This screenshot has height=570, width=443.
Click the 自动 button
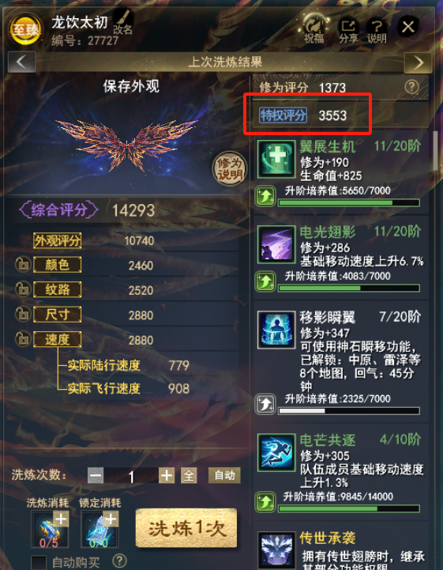point(224,475)
